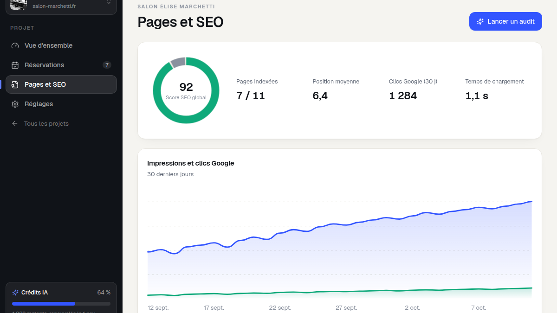Click the salon-marchetti.fr domain text

click(54, 6)
